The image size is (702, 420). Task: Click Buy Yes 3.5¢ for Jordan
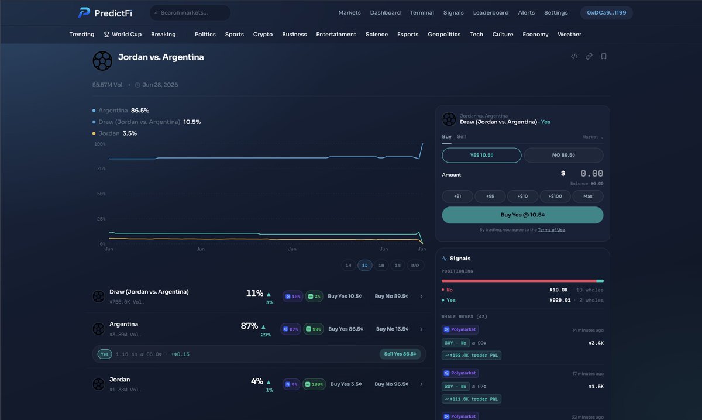click(x=346, y=384)
